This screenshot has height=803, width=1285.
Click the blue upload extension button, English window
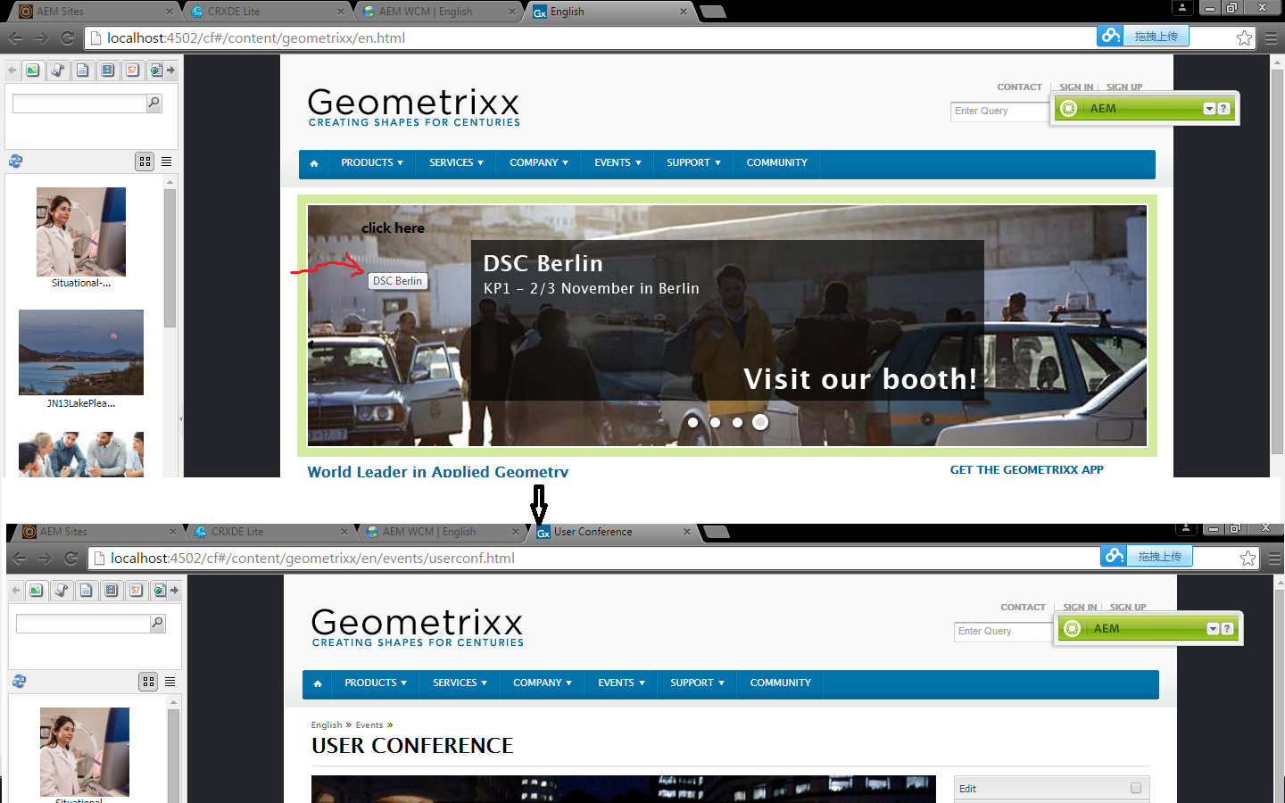pyautogui.click(x=1143, y=37)
